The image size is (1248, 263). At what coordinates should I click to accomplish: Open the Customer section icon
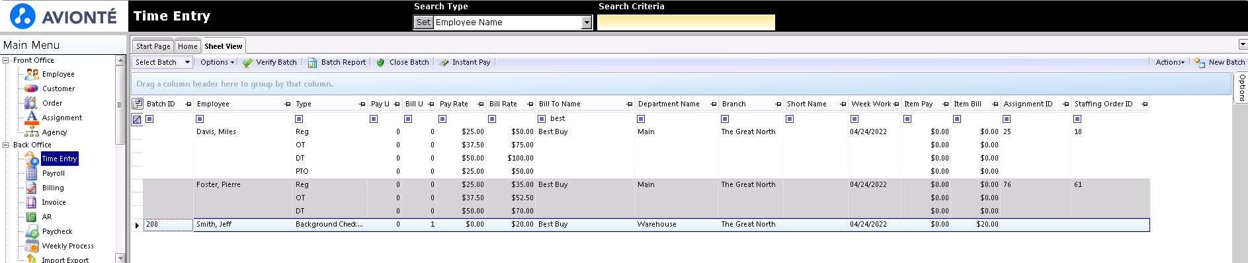pyautogui.click(x=31, y=89)
